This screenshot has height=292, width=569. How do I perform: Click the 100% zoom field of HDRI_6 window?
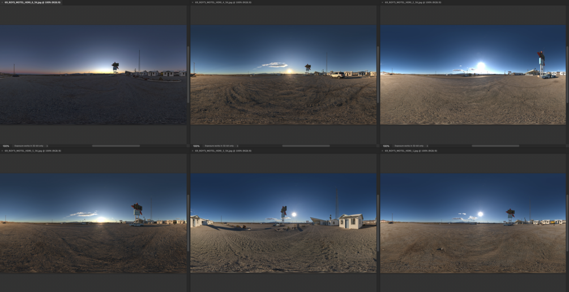[x=6, y=146]
